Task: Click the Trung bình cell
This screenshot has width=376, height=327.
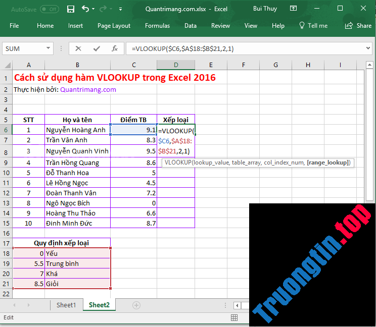Action: click(77, 263)
